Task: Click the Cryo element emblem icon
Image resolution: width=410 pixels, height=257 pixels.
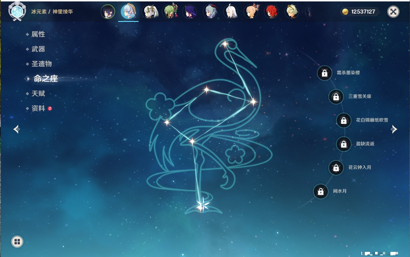Action: click(17, 12)
